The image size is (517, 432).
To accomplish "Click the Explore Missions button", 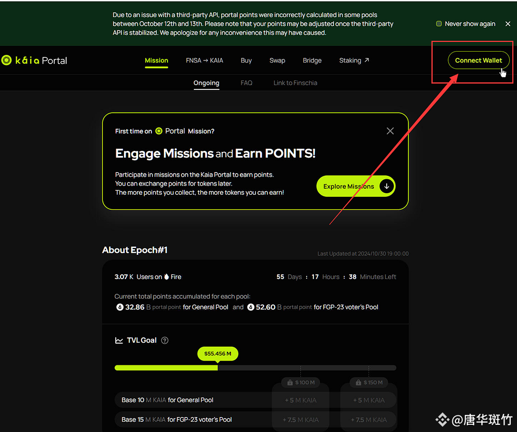I will [x=356, y=186].
